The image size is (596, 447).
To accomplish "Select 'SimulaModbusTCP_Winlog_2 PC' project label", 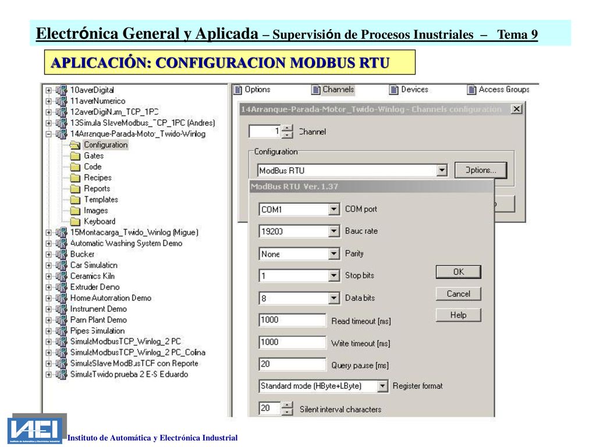I will pos(126,342).
